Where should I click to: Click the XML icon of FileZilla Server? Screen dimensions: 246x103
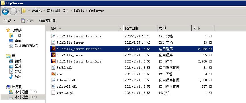pyautogui.click(x=53, y=43)
